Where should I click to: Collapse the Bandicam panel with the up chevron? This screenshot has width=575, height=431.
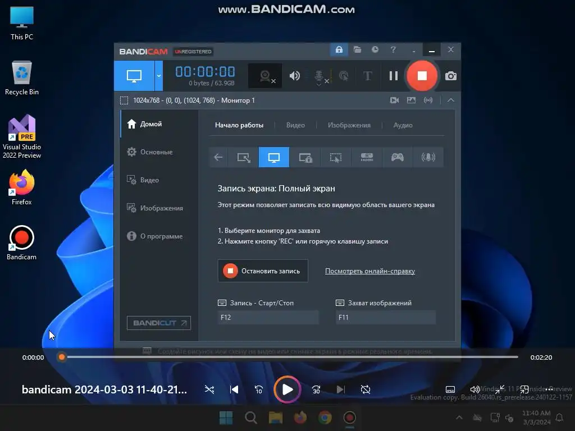coord(451,100)
